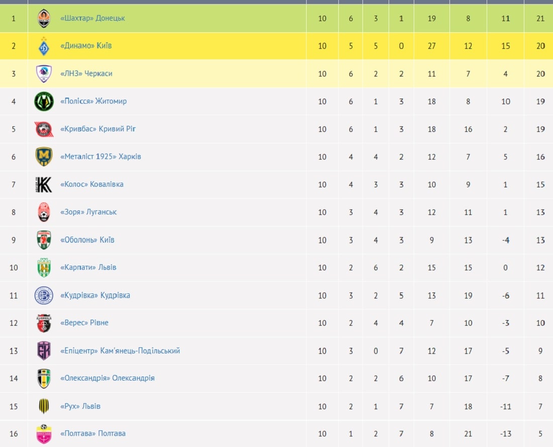Open the «Олександрія» Олександрія team link
Screen dimensions: 553x447
coord(107,378)
